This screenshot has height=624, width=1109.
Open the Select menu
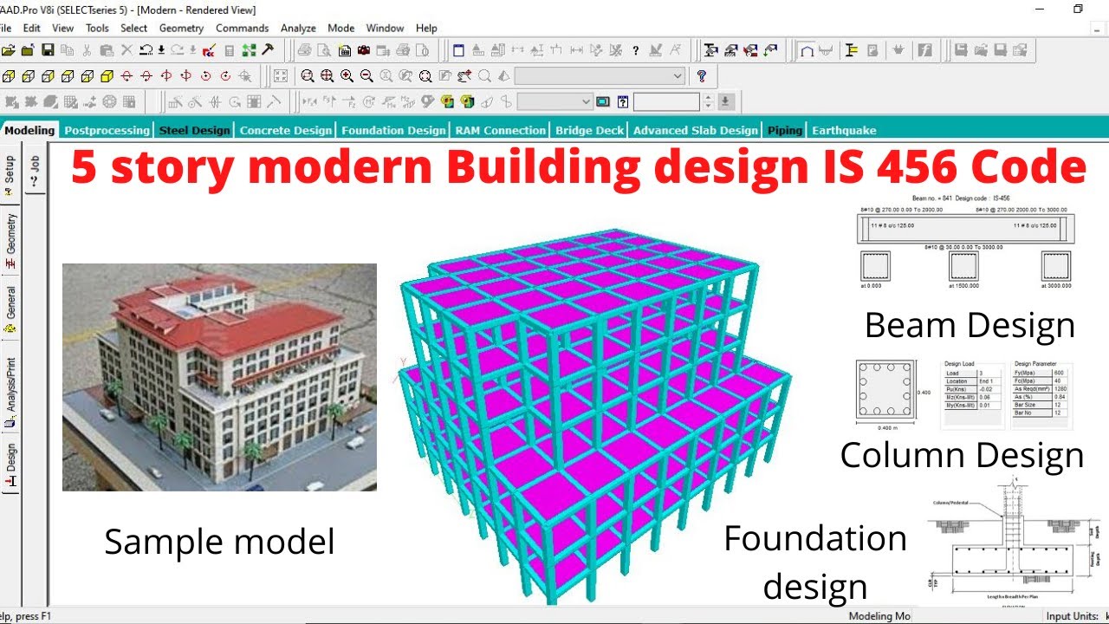point(133,28)
